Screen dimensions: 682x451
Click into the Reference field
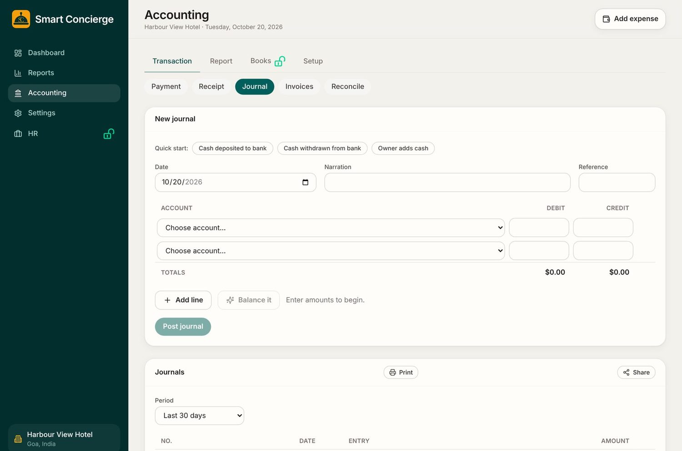[x=617, y=182]
